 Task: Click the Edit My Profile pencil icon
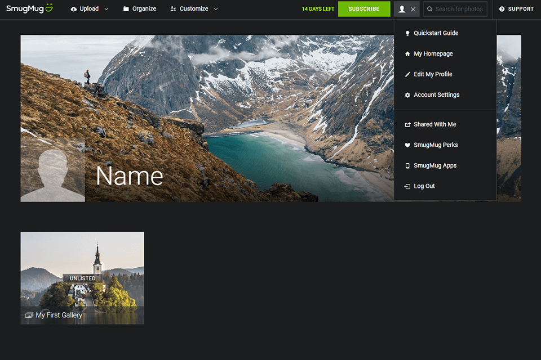click(x=407, y=74)
